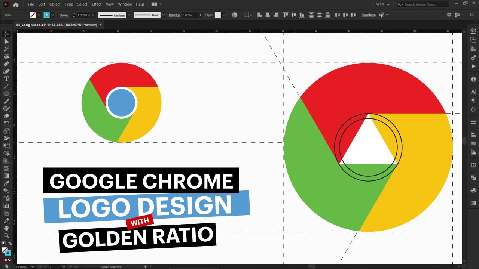
Task: Select the Gradient tool
Action: pos(6,176)
